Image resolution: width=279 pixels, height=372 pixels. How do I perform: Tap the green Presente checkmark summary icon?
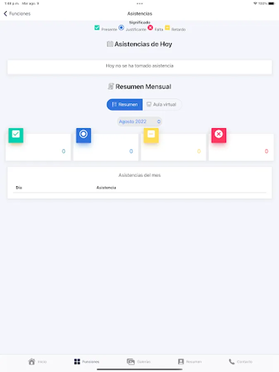coord(16,135)
